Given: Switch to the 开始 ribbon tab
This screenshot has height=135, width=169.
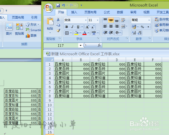Looking at the screenshot, I should click(x=61, y=12).
